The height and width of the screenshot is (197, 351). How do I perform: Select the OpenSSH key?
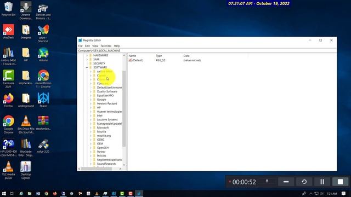coord(103,148)
